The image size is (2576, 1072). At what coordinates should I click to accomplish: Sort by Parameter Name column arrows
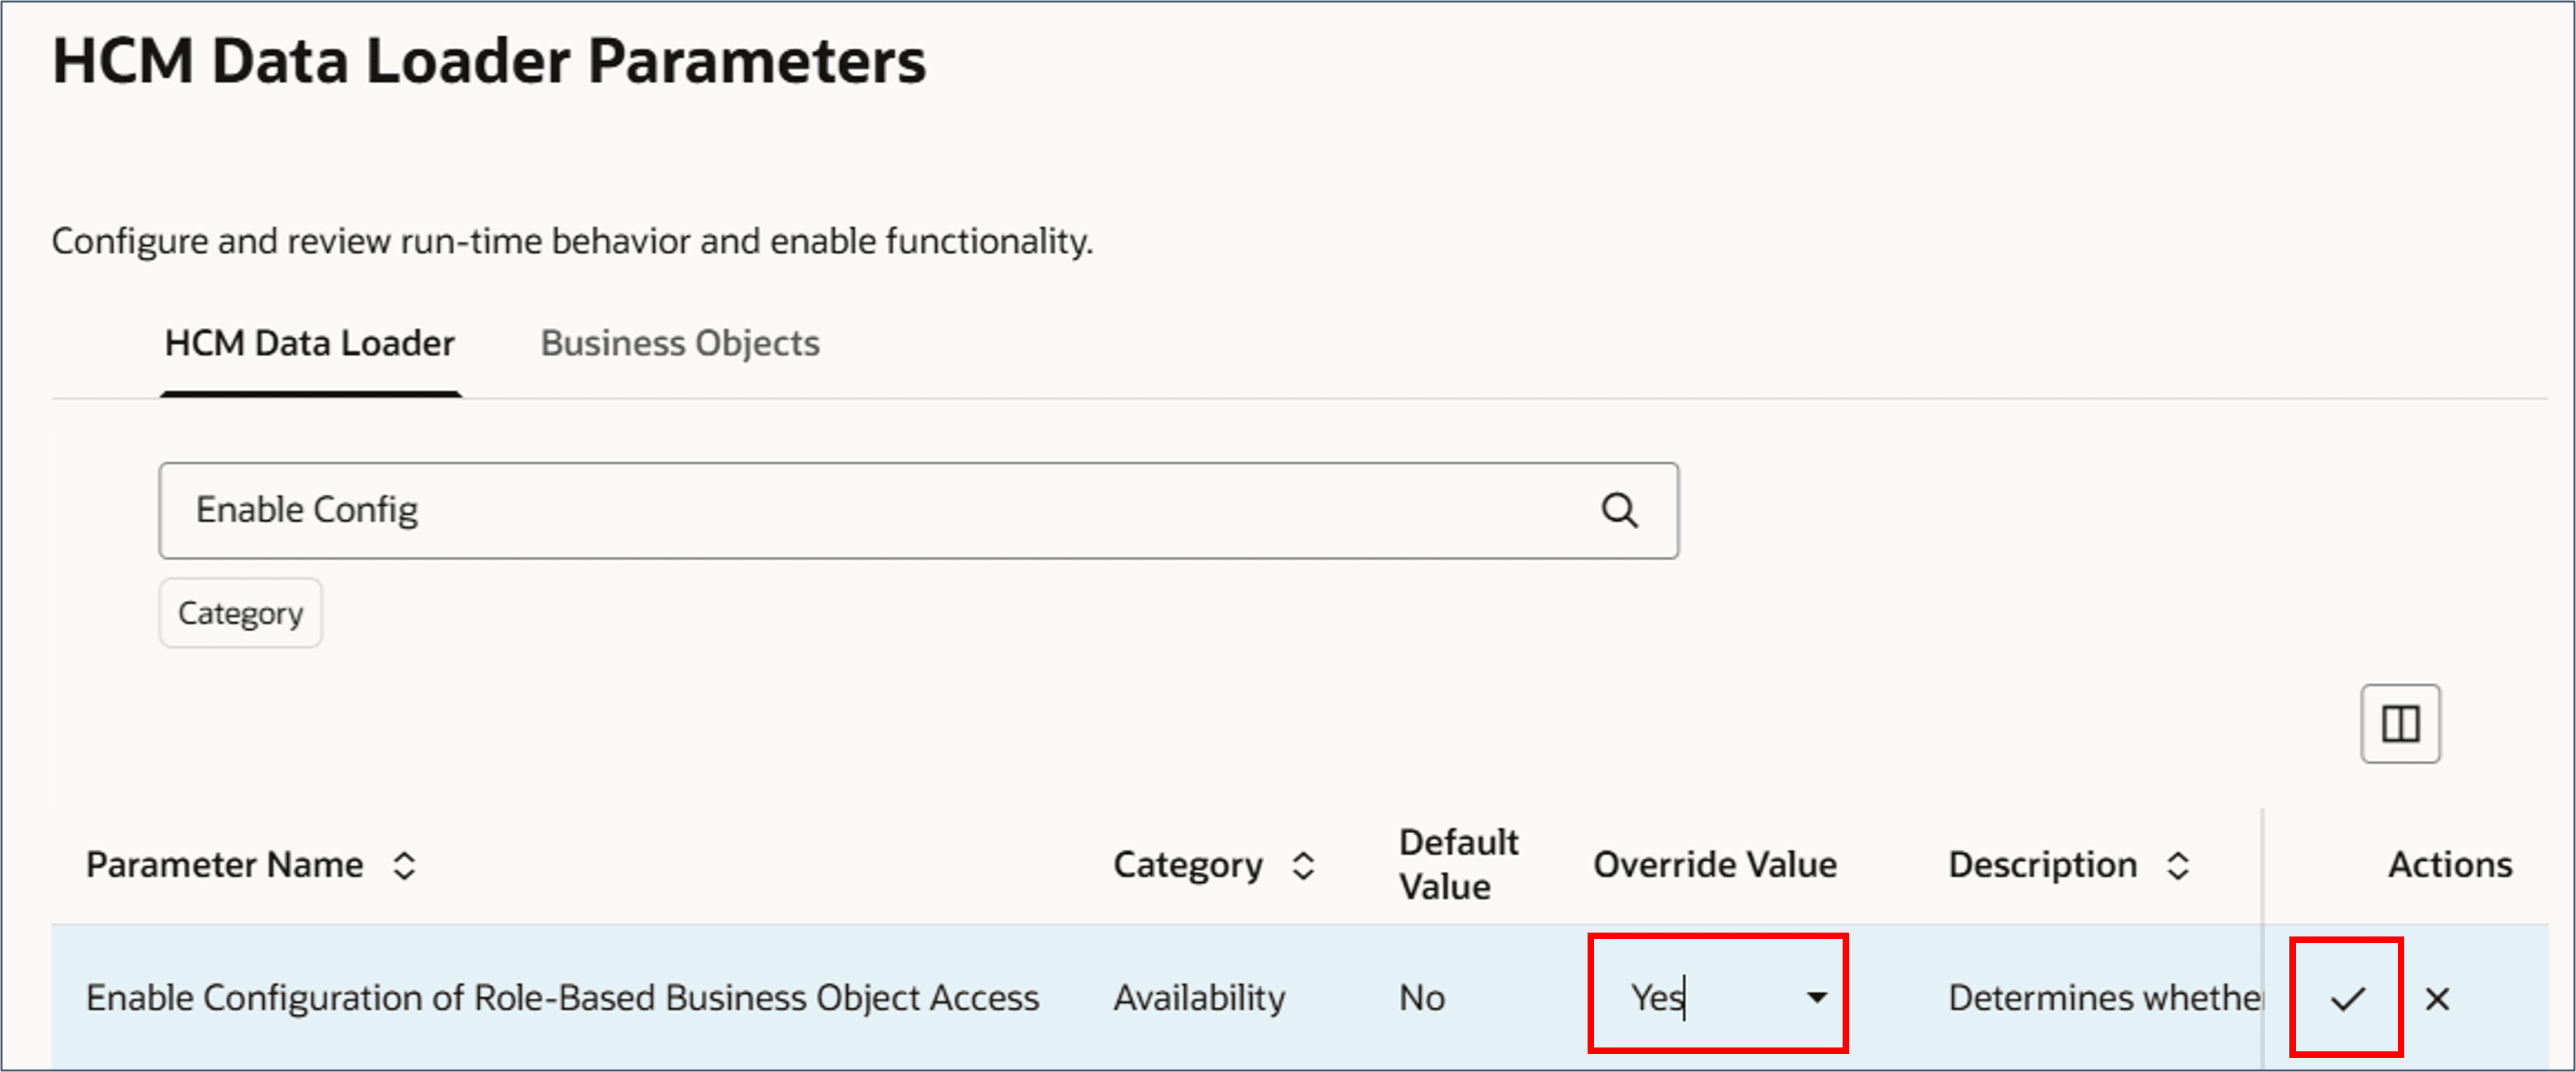pos(404,865)
